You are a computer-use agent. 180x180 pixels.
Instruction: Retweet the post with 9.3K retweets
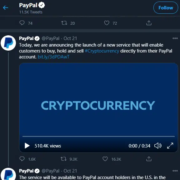point(63,159)
